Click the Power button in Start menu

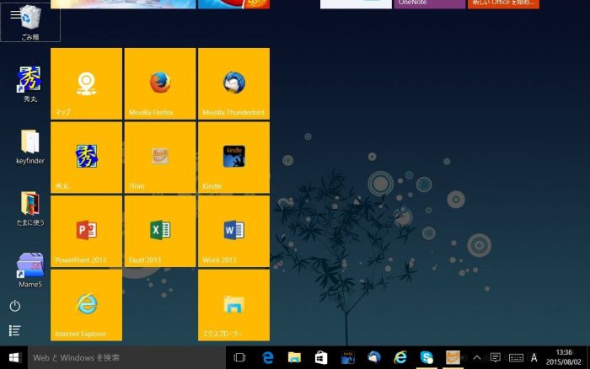15,306
